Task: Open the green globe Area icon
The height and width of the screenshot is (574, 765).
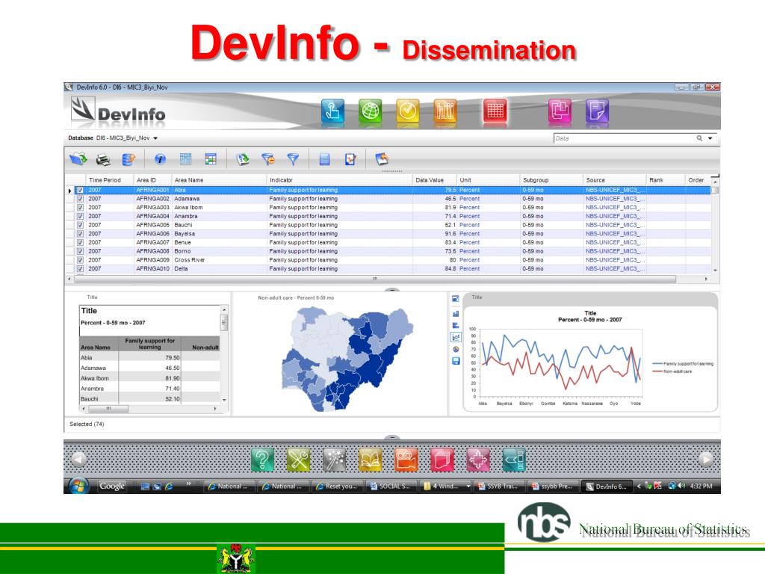Action: tap(370, 111)
